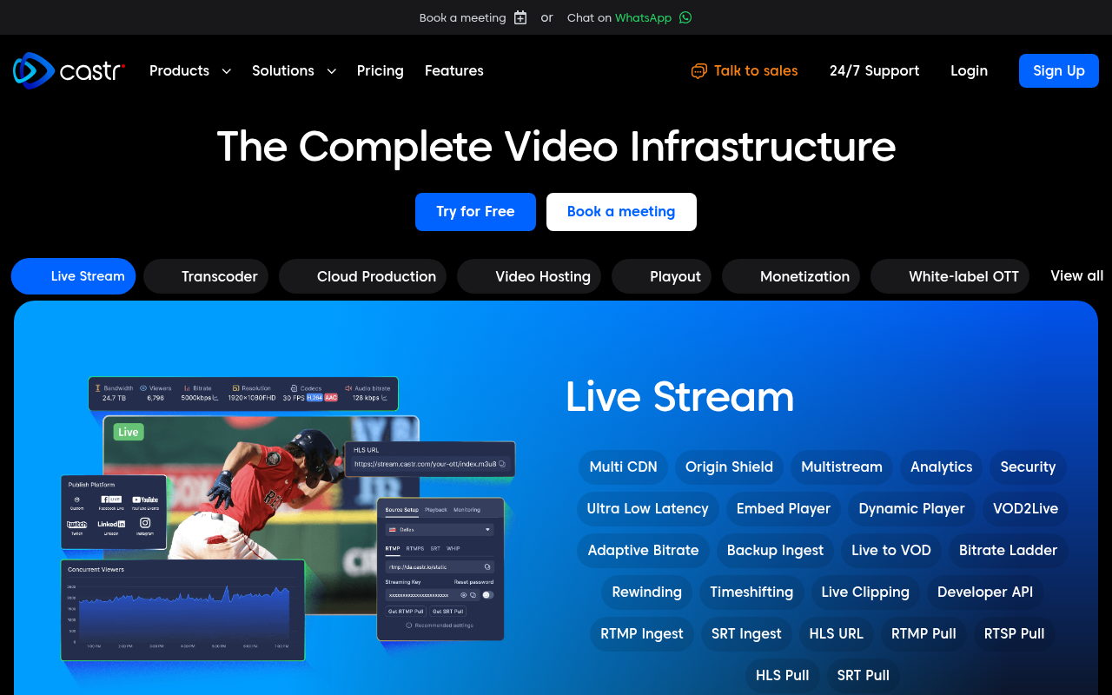1112x695 pixels.
Task: Click the HLS URL text field
Action: tap(430, 464)
